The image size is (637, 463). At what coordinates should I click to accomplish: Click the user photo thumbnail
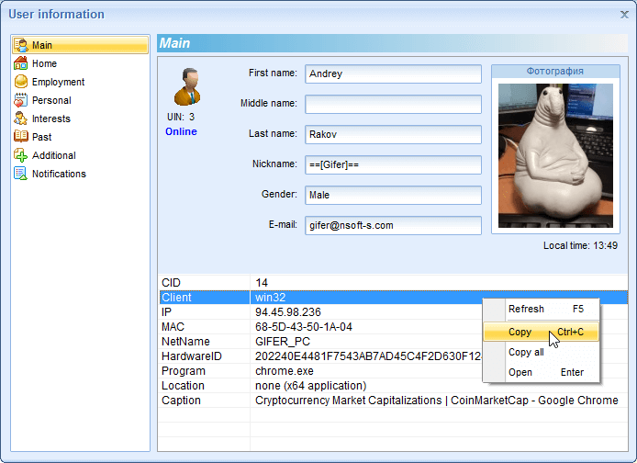pos(555,155)
